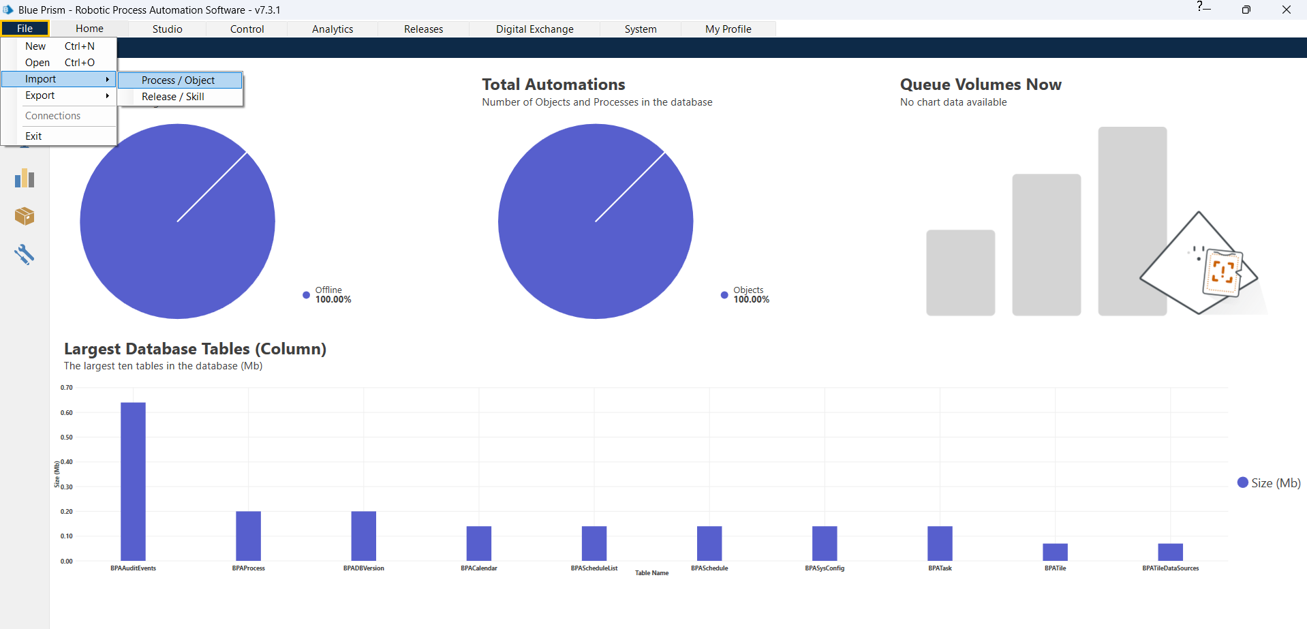Switch to the Studio tab

[167, 29]
